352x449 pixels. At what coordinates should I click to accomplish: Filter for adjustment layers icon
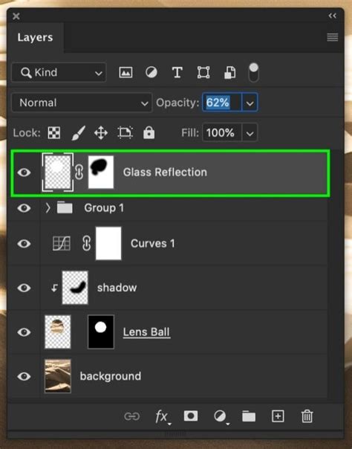(151, 72)
